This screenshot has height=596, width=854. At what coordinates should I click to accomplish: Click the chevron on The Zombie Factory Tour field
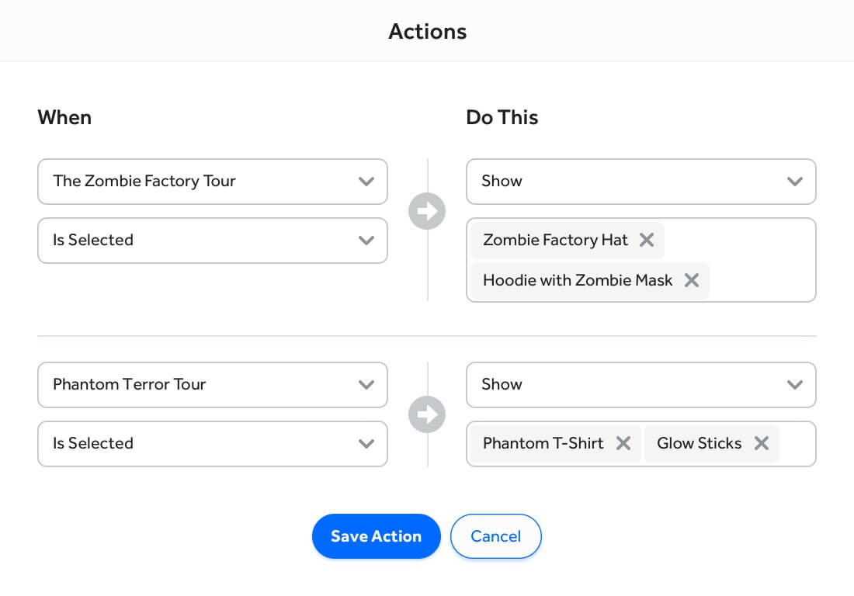(x=366, y=182)
